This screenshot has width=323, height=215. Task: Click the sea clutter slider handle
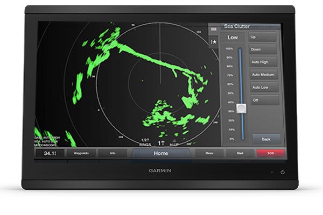pyautogui.click(x=241, y=108)
